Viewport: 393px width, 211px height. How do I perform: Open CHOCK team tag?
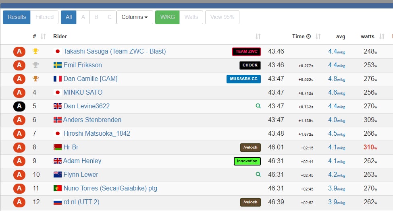coord(250,65)
